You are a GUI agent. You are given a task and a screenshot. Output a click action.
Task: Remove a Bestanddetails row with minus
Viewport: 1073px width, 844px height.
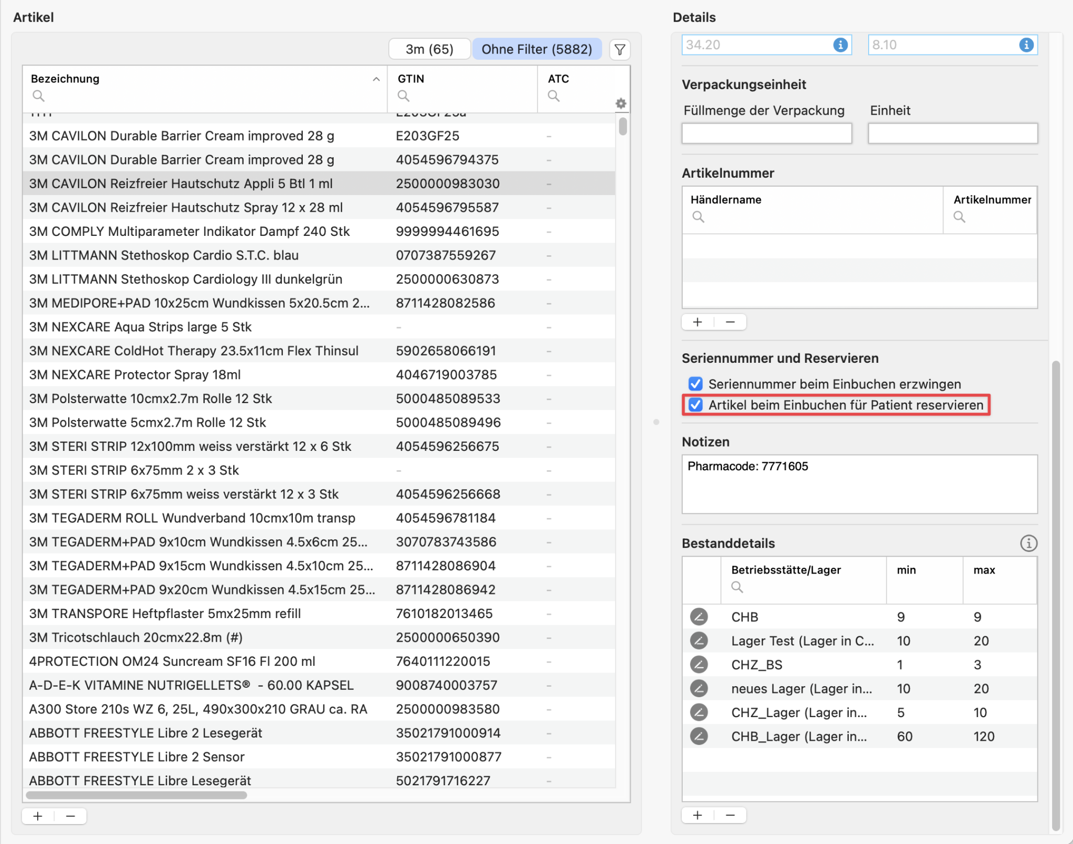[730, 815]
